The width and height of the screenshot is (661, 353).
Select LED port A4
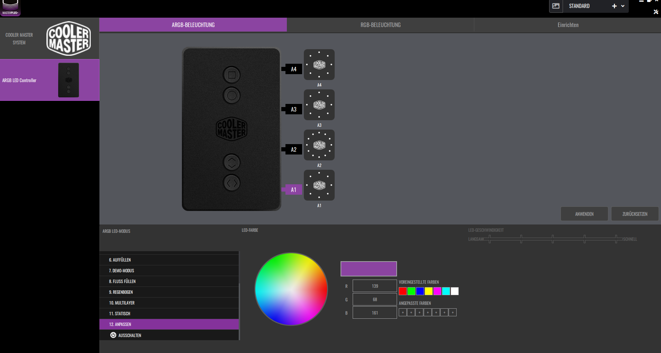tap(294, 69)
